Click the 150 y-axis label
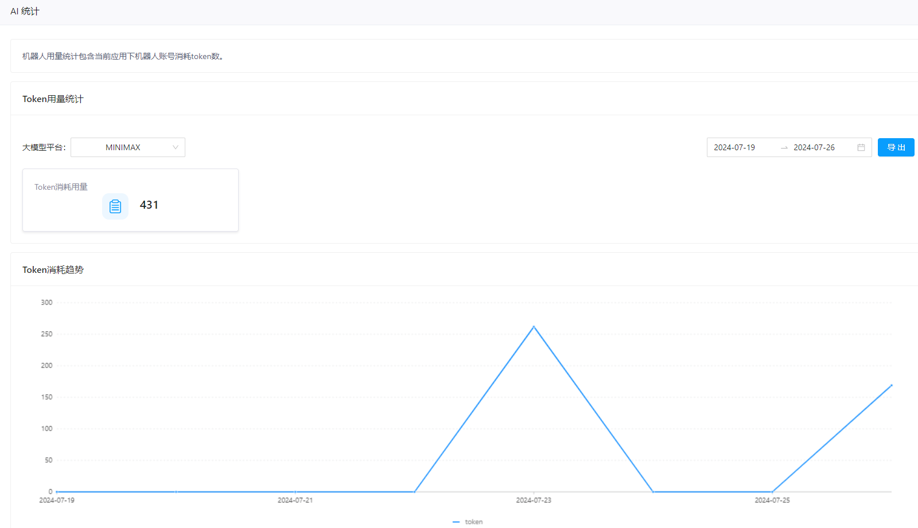918x528 pixels. [x=46, y=397]
